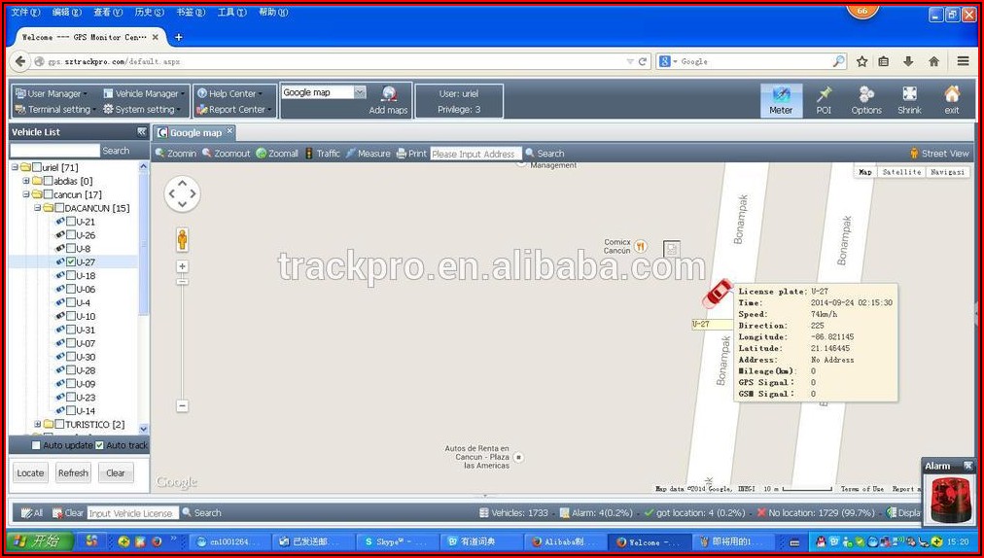Click the Print icon
The height and width of the screenshot is (558, 984).
pos(411,154)
